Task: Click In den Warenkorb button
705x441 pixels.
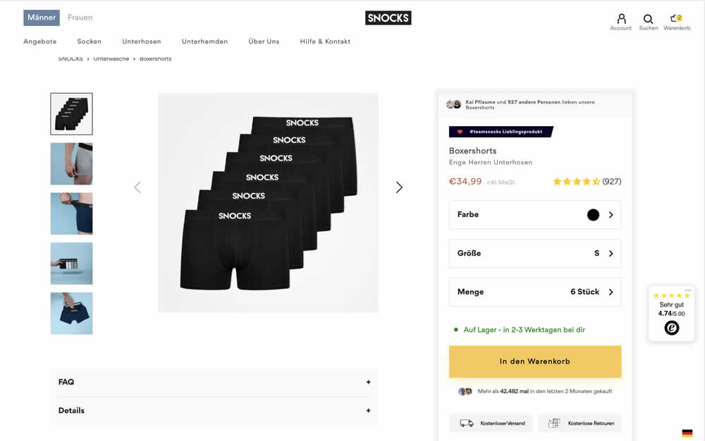Action: [x=534, y=361]
